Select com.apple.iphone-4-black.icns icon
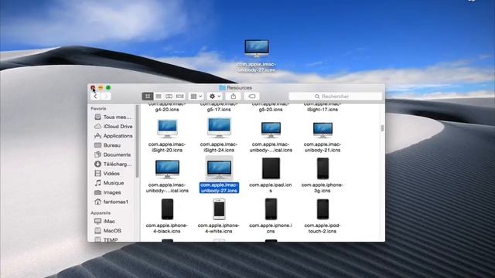The height and width of the screenshot is (278, 495). [x=167, y=209]
